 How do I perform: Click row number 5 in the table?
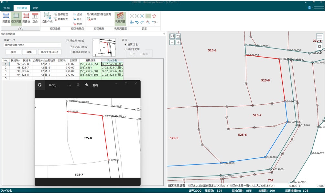click(x=5, y=78)
